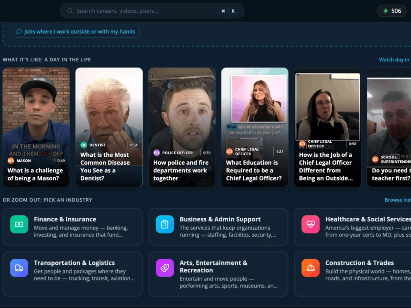Image resolution: width=411 pixels, height=308 pixels.
Task: Click SS badge on School Superintendent video
Action: point(375,159)
